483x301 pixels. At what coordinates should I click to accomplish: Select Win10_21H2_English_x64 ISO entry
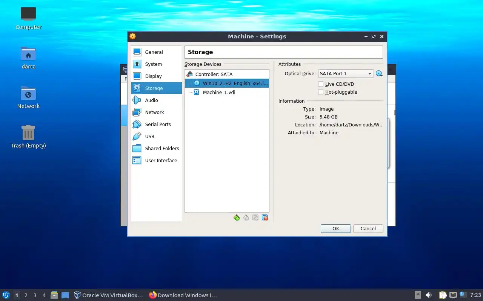point(227,83)
